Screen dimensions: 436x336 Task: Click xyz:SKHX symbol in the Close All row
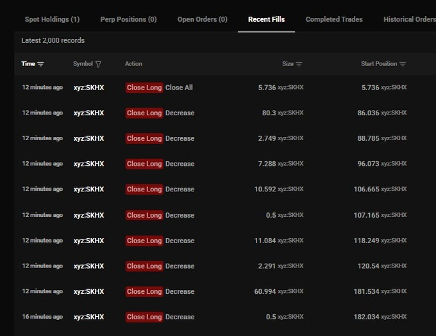(x=88, y=88)
